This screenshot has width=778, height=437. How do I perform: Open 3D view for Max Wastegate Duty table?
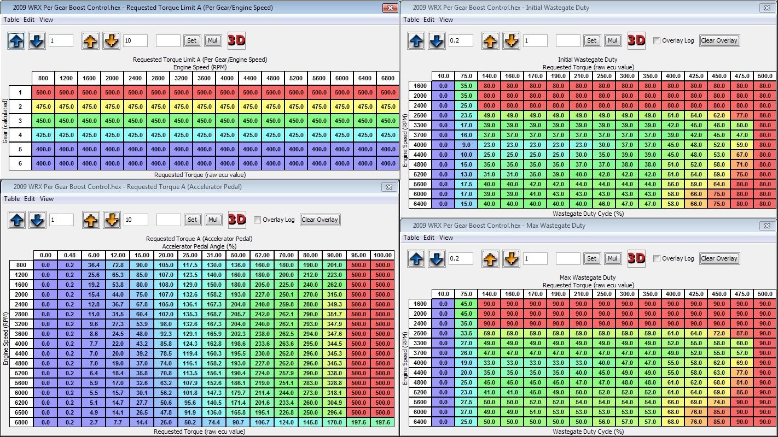(x=636, y=258)
